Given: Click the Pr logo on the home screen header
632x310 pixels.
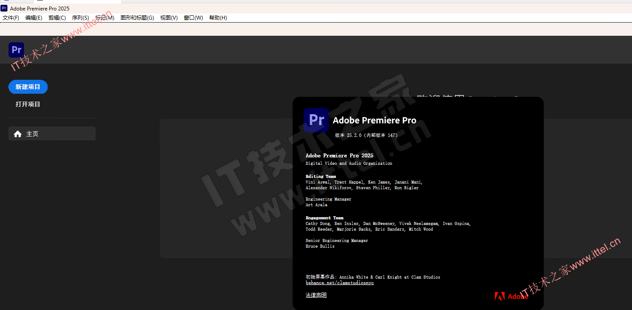Looking at the screenshot, I should 16,50.
